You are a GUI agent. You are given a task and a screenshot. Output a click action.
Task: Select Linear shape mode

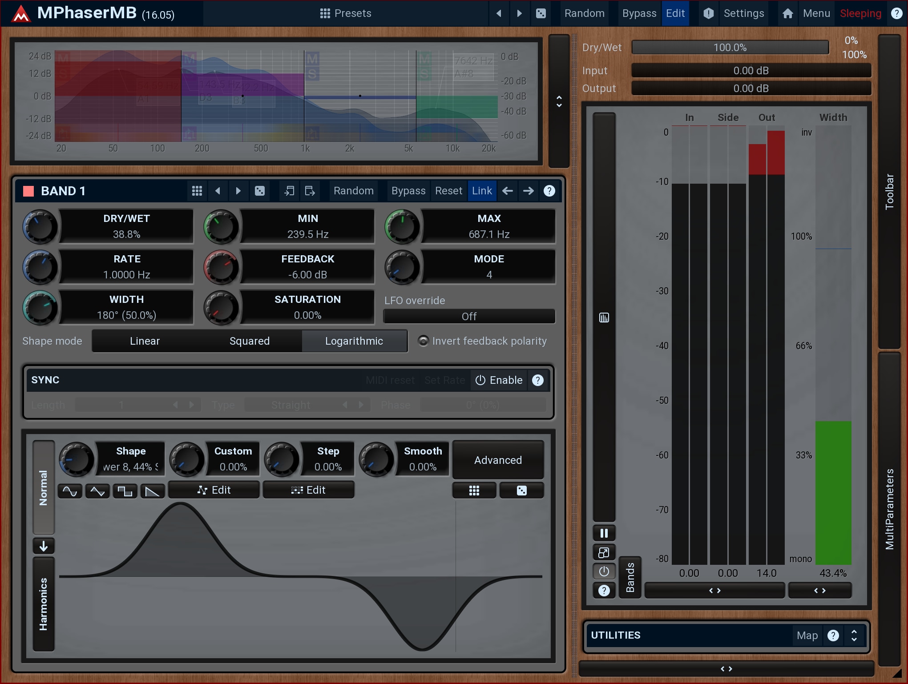pos(145,341)
